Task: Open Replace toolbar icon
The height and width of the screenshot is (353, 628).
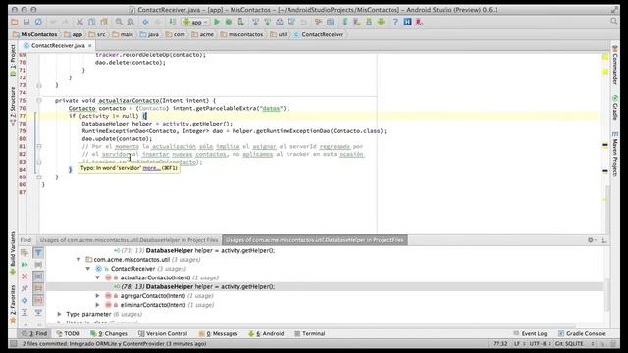Action: (131, 22)
